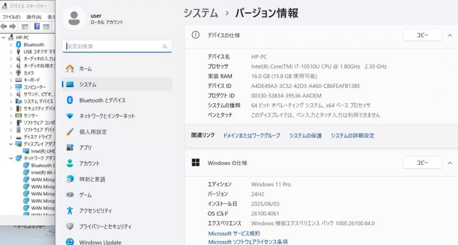Select the Bluetooth node in Device Manager
458x245 pixels.
[x=34, y=45]
